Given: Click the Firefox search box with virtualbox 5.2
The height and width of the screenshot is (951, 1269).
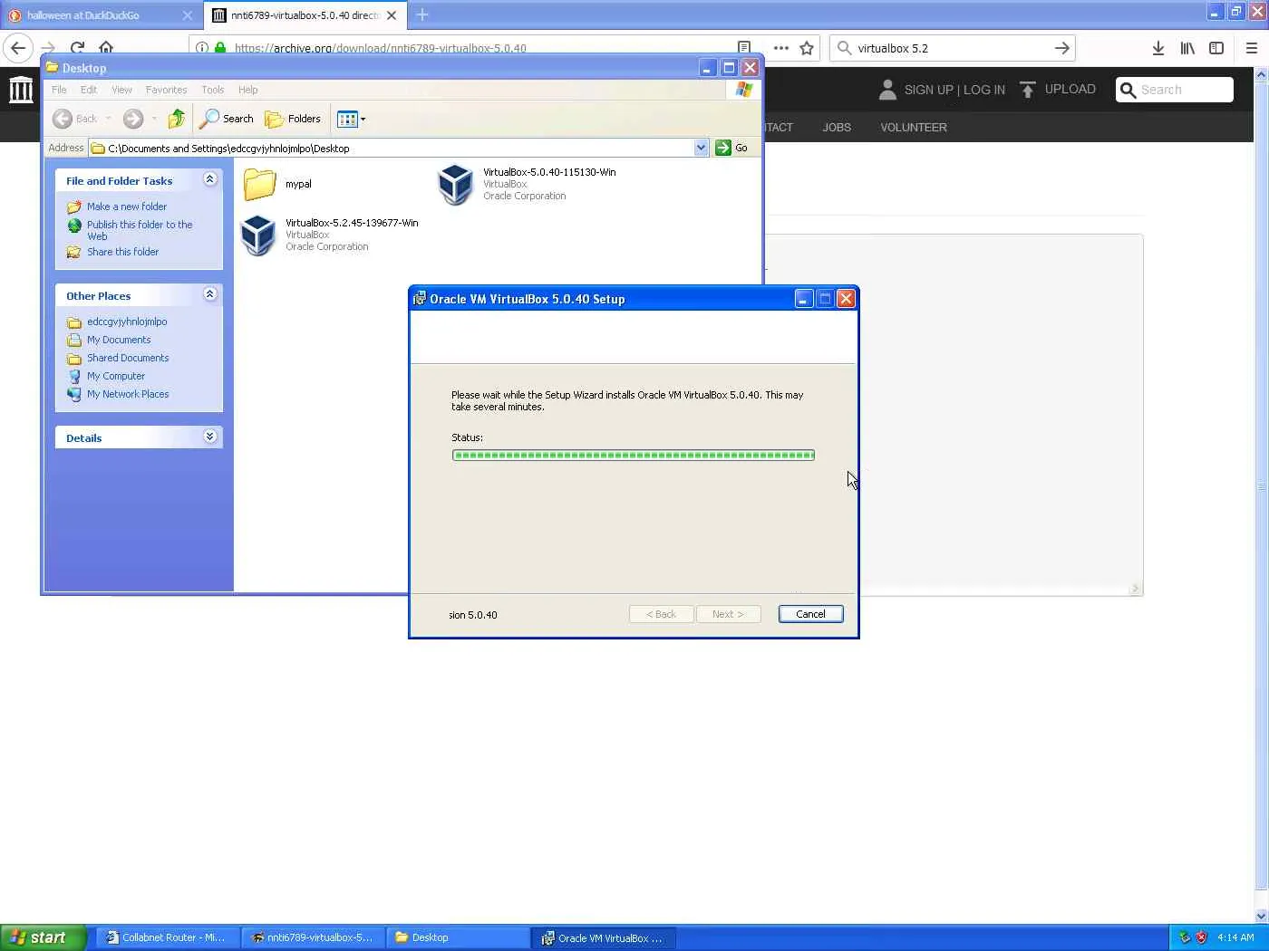Looking at the screenshot, I should point(952,48).
